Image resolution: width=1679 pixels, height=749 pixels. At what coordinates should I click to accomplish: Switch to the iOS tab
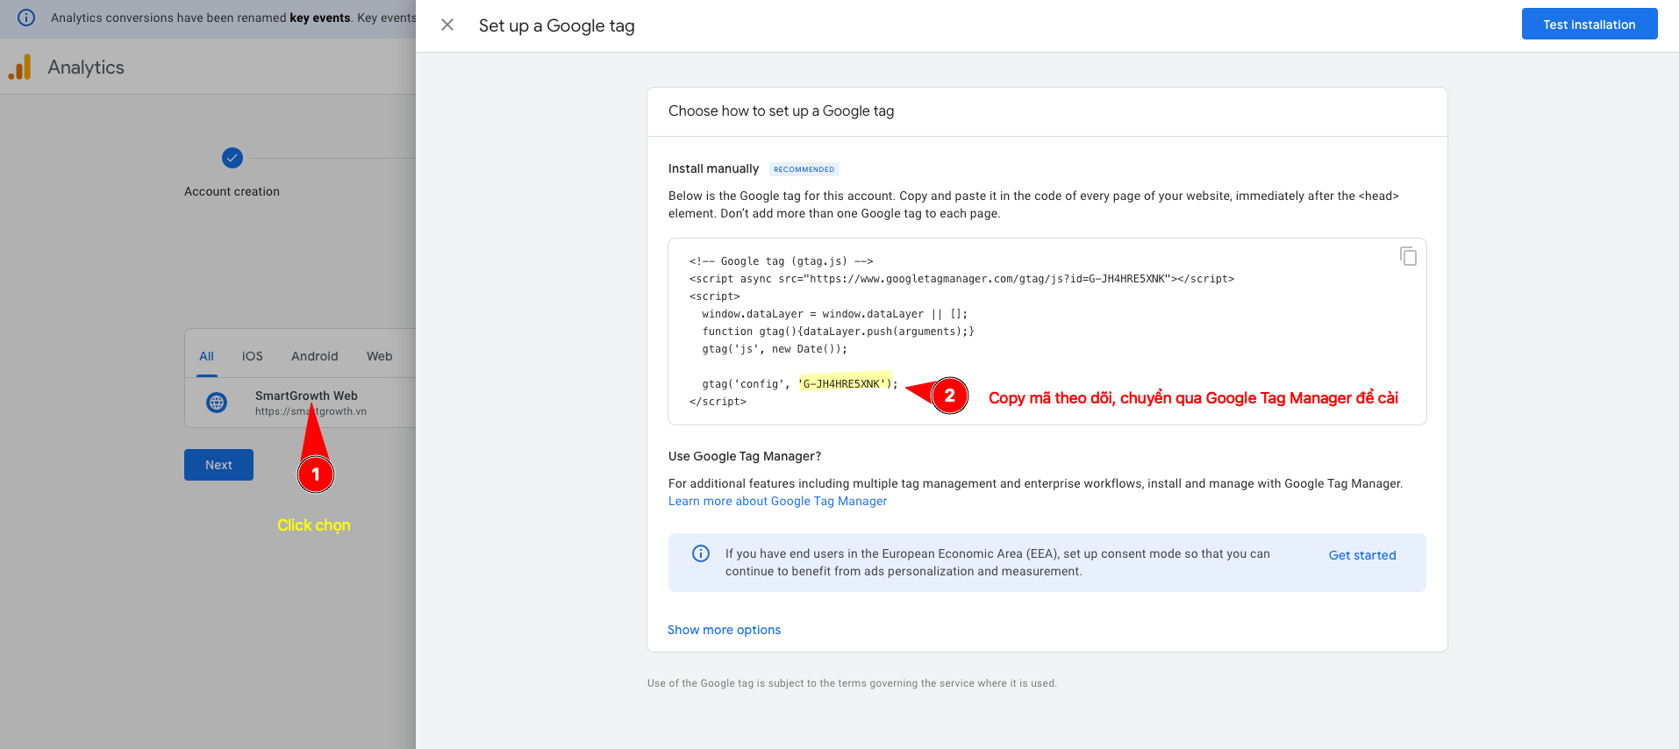[252, 356]
